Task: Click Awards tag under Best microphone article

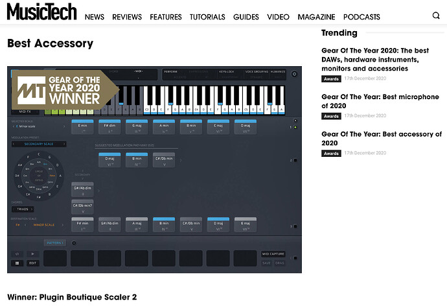Action: point(331,116)
